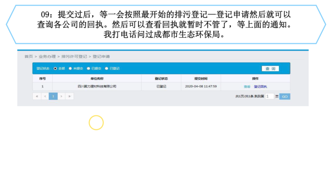332x187 pixels.
Task: Select the 未提交 radio button
Action: tap(70, 68)
